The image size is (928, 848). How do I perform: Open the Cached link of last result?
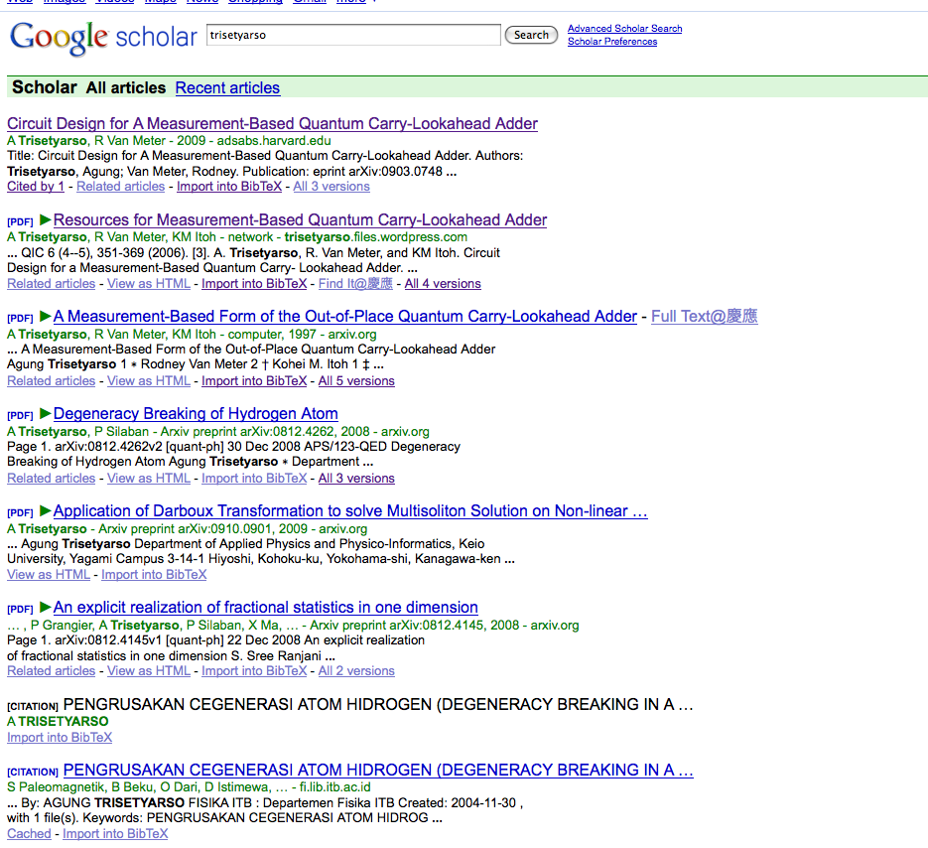pyautogui.click(x=29, y=834)
